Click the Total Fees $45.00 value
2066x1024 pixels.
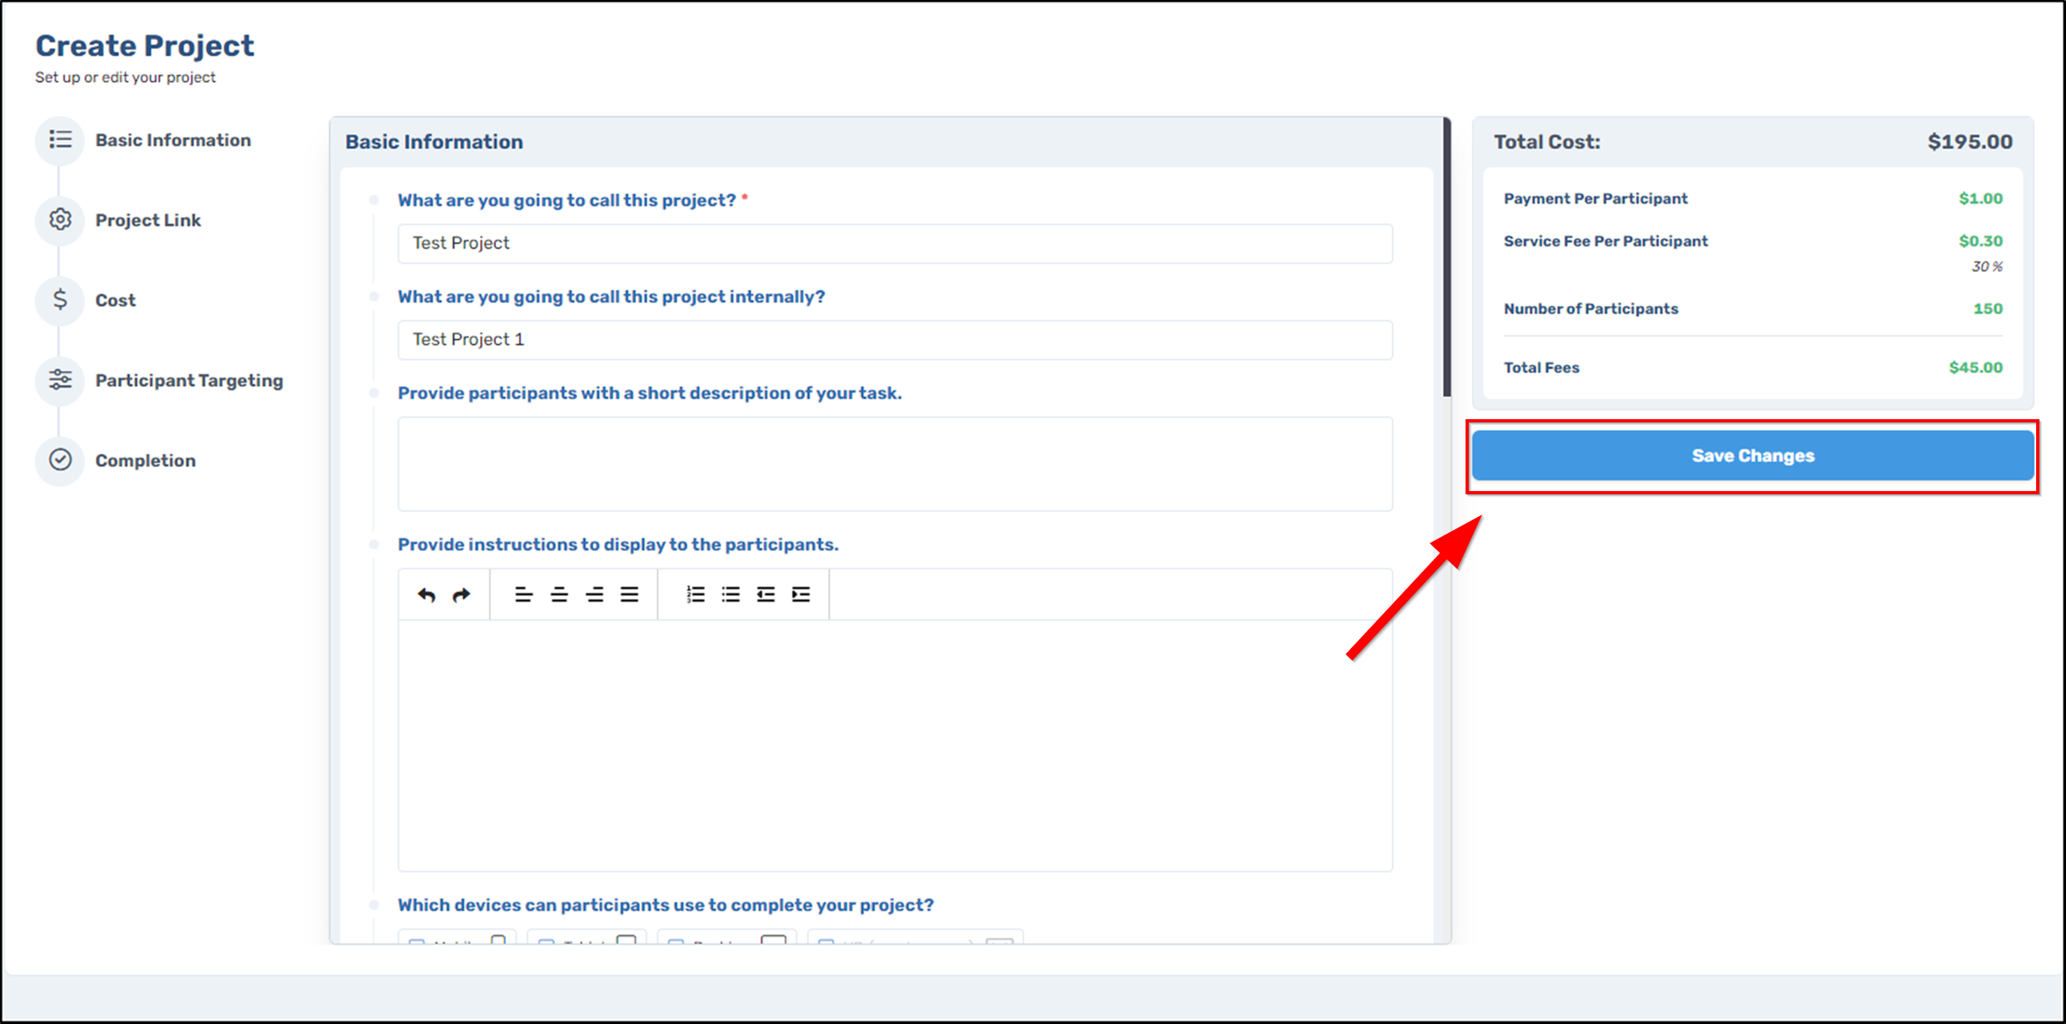tap(1976, 367)
